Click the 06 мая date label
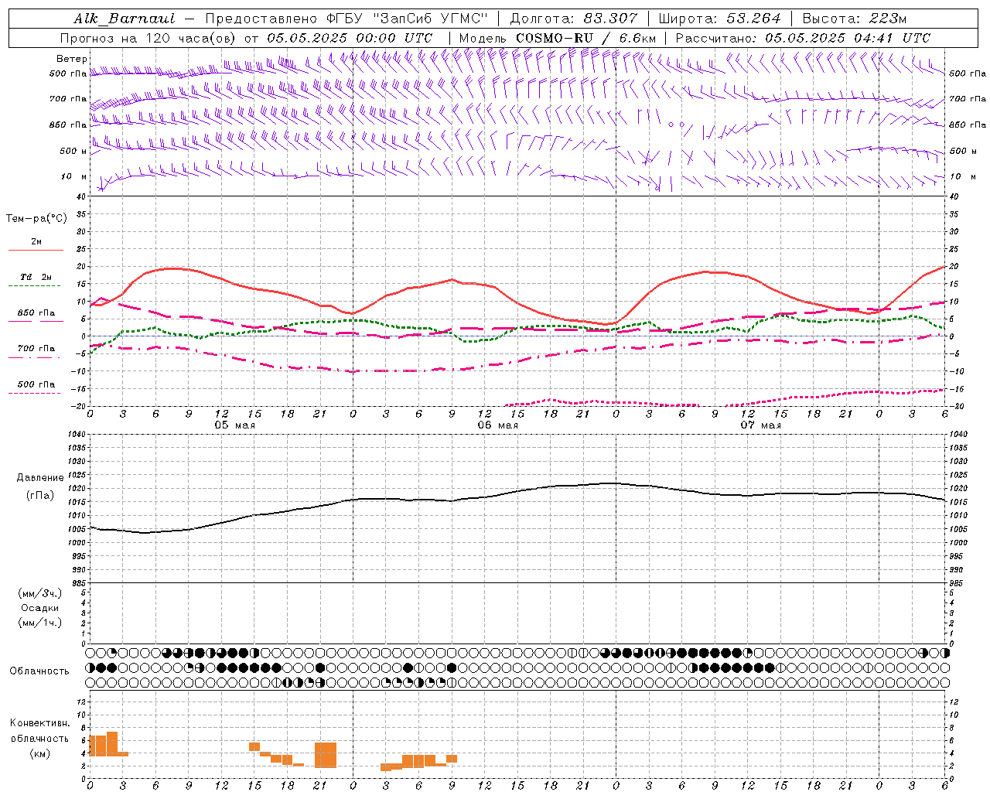The image size is (990, 792). (498, 425)
